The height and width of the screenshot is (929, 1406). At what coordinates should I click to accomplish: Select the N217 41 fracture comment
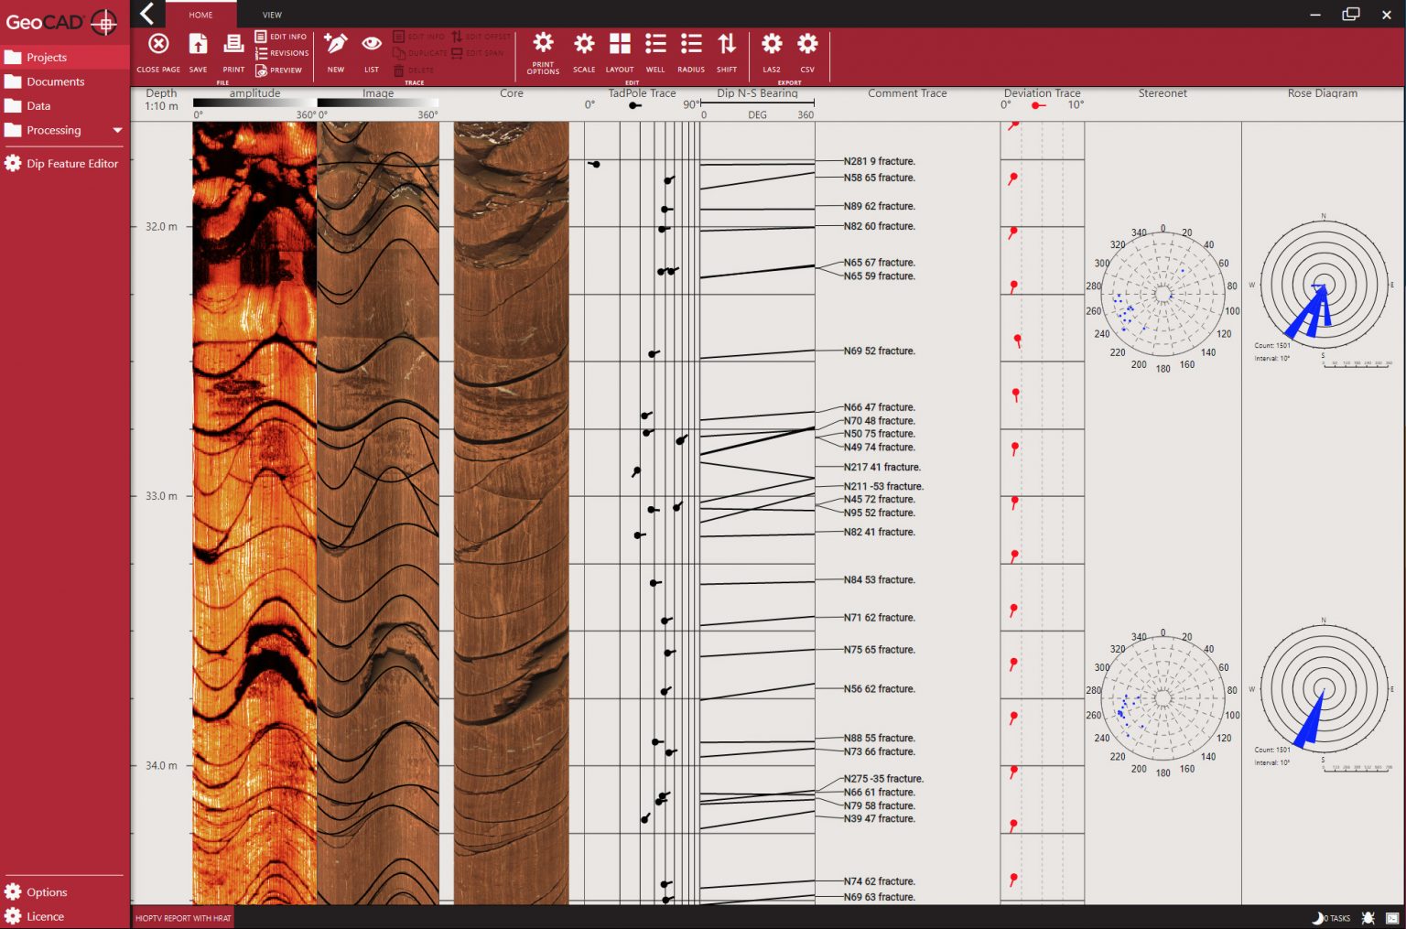point(881,467)
